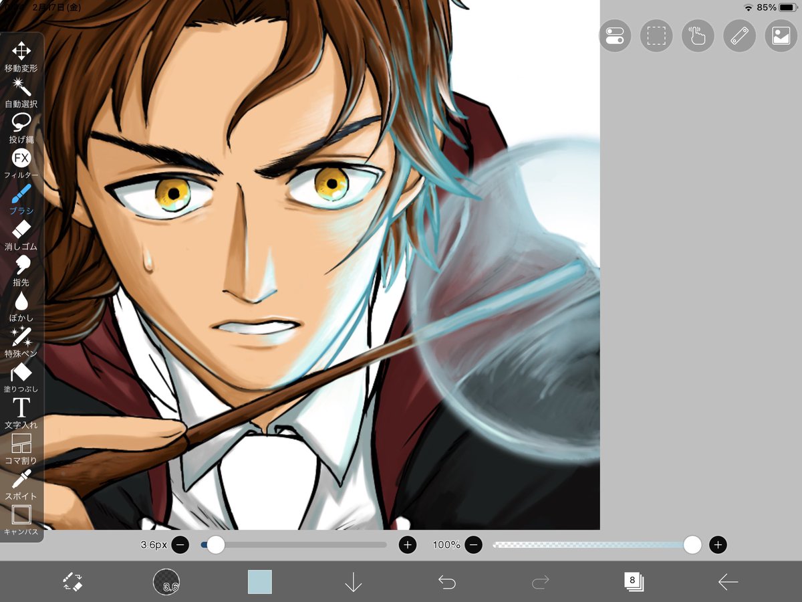
Task: Decrease brush thickness with minus button
Action: (x=180, y=544)
